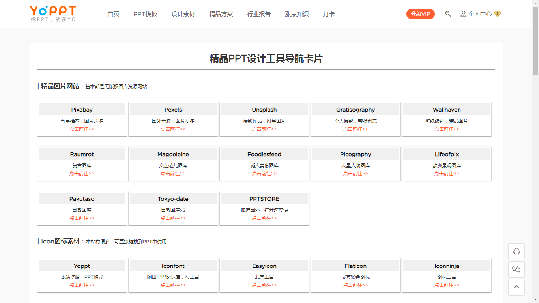The width and height of the screenshot is (539, 303).
Task: Click the 升级VIP button
Action: coord(421,14)
